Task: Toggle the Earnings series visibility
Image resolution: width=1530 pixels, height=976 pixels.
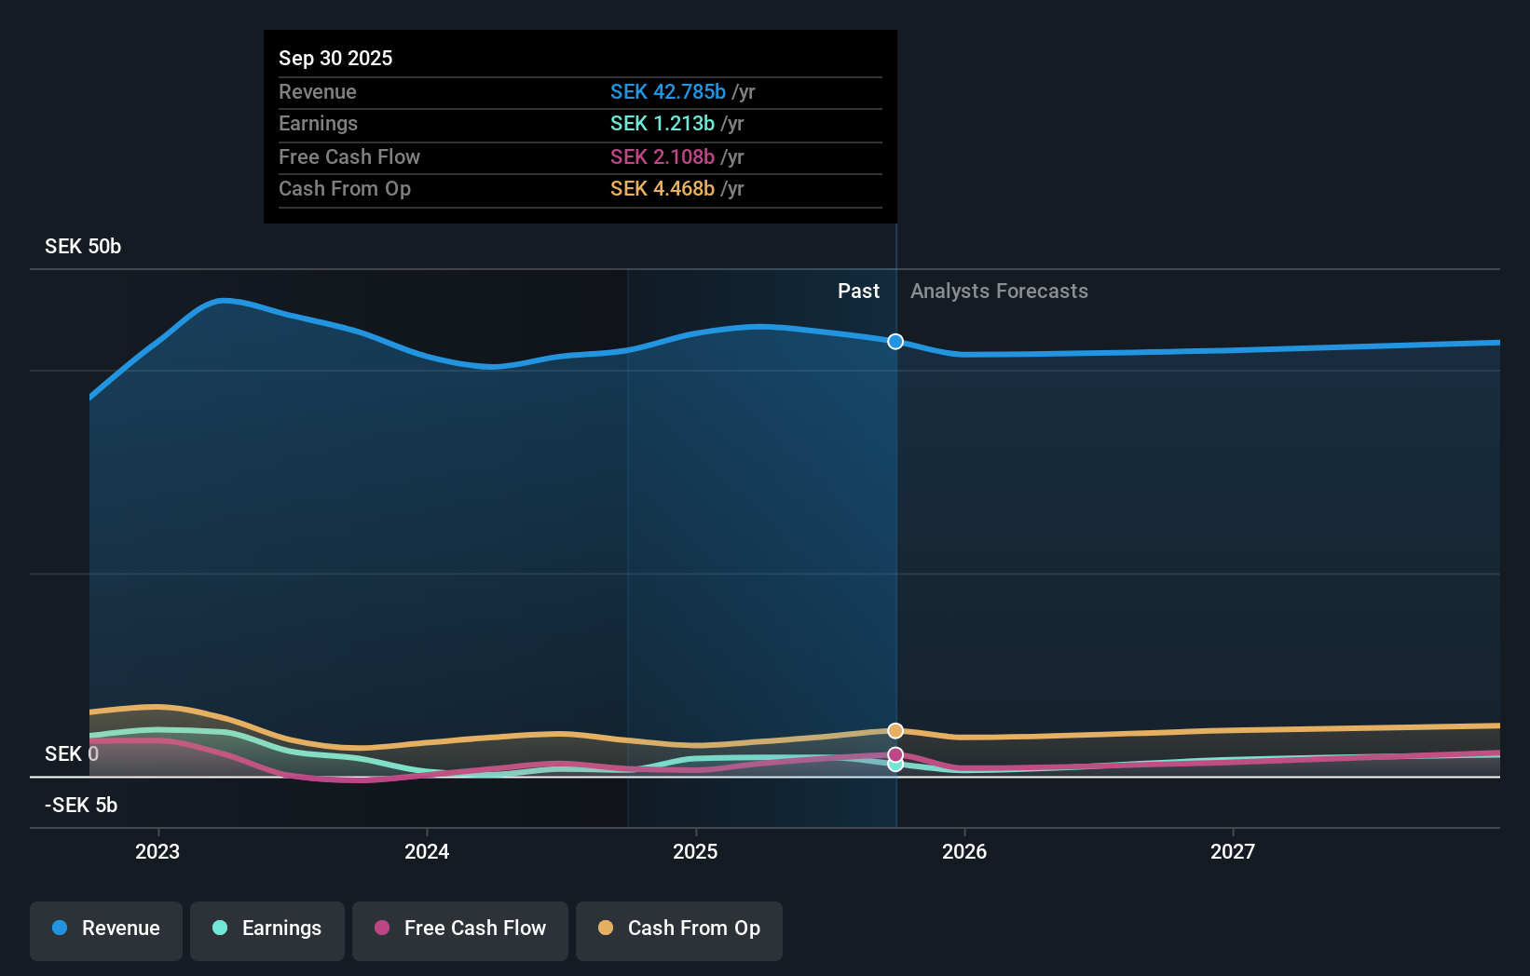Action: (266, 929)
